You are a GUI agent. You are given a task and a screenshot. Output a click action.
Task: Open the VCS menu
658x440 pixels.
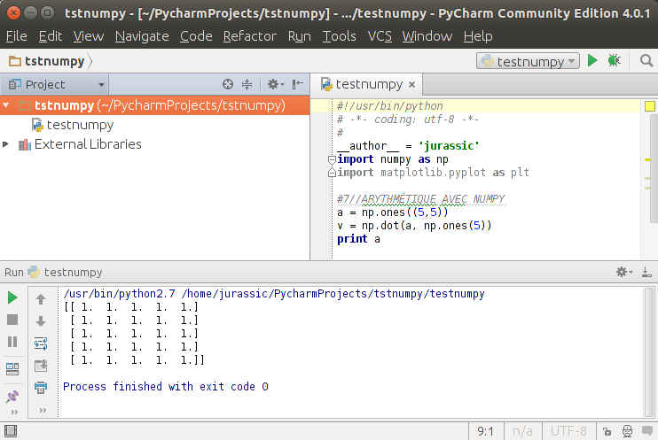[380, 36]
